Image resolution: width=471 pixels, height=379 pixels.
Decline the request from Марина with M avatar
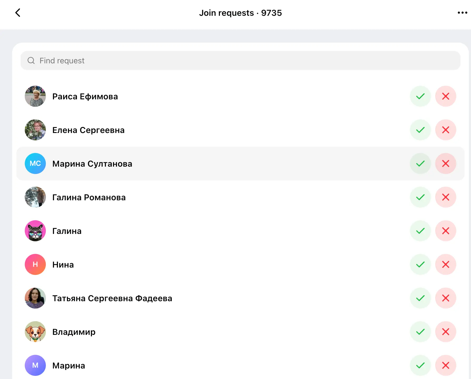(446, 365)
